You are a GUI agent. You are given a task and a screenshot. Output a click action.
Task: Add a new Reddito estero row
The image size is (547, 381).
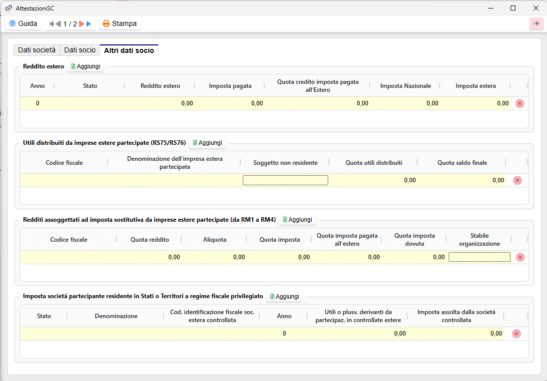pos(85,66)
